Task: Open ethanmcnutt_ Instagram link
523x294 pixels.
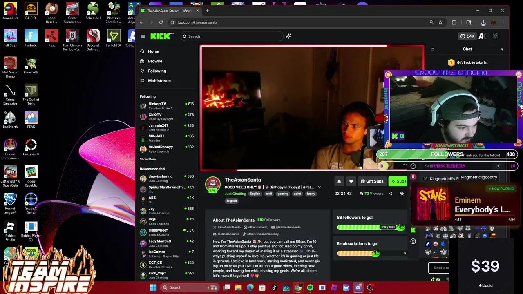Action: coord(255,227)
